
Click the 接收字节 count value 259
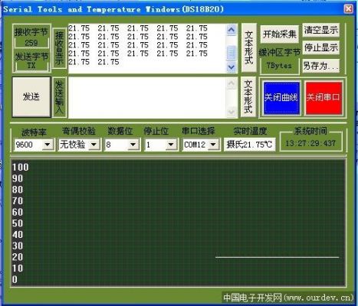click(x=31, y=43)
